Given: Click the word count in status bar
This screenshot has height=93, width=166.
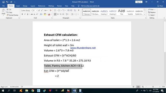Looking at the screenshot, I should pyautogui.click(x=15, y=87).
